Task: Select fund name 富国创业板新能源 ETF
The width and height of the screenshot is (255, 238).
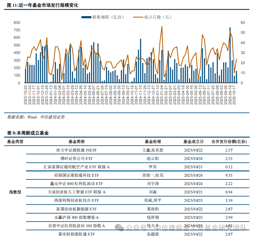Action: [x=76, y=209]
